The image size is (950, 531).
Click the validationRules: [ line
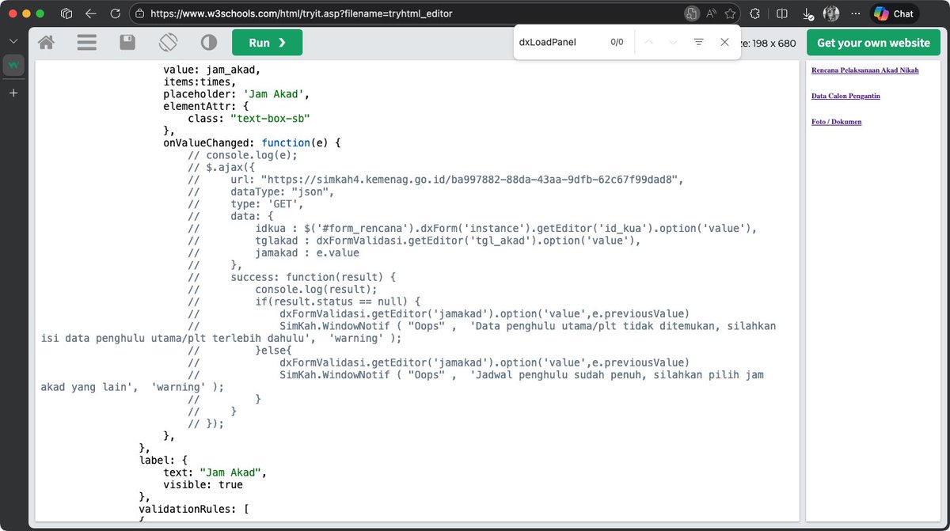(194, 509)
